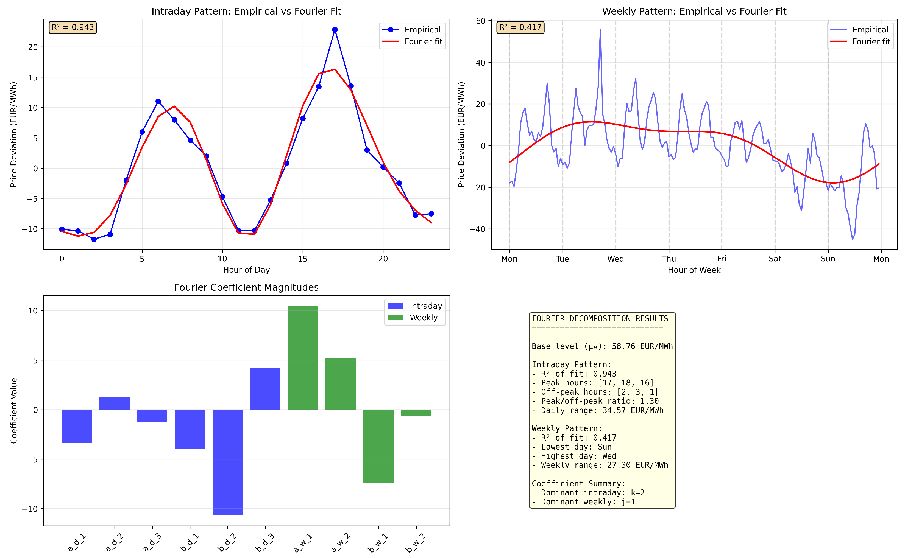
Task: Click the Intraday Pattern plot title
Action: 246,11
